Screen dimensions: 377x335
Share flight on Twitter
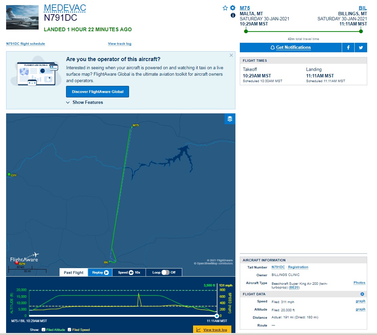tap(361, 48)
